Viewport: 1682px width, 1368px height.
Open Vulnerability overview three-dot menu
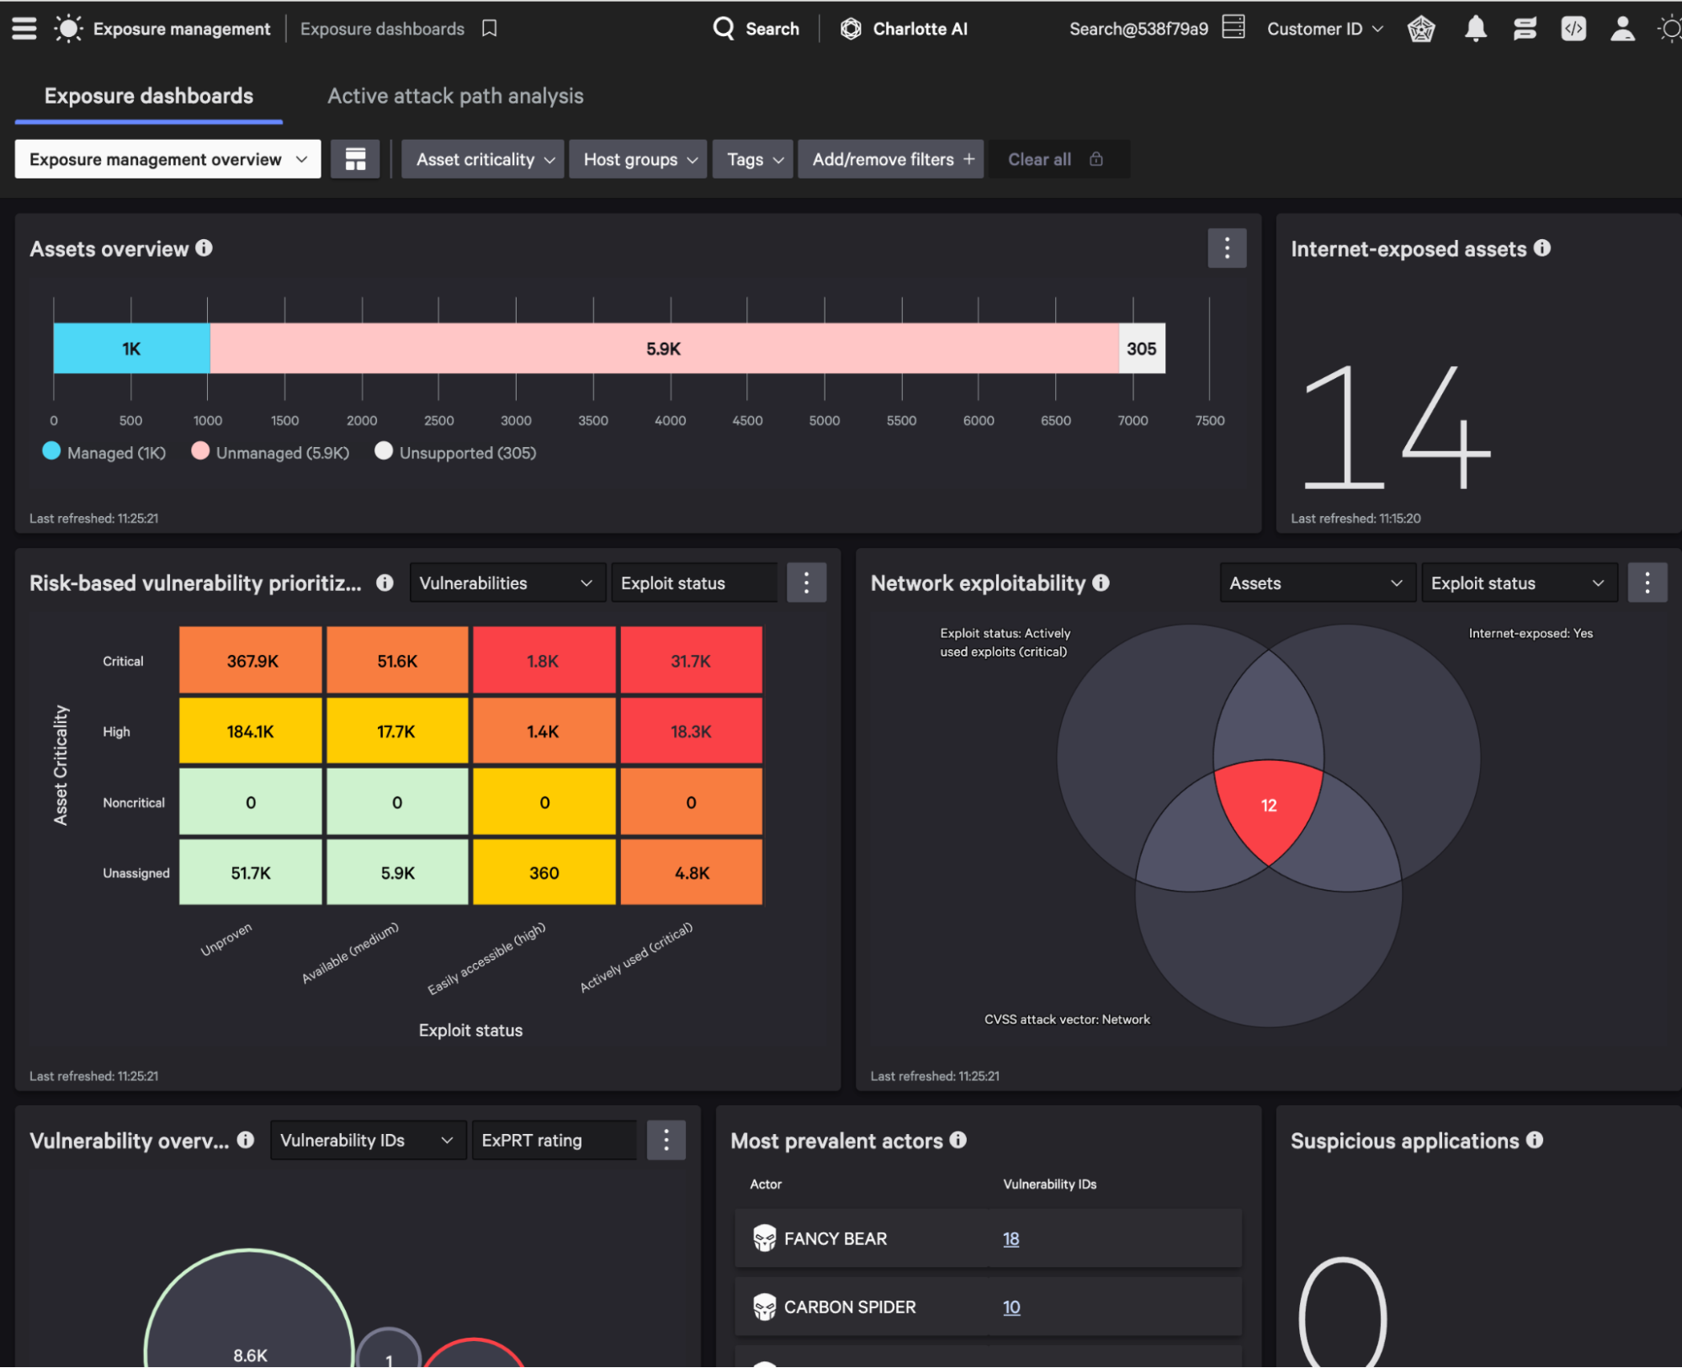[666, 1140]
